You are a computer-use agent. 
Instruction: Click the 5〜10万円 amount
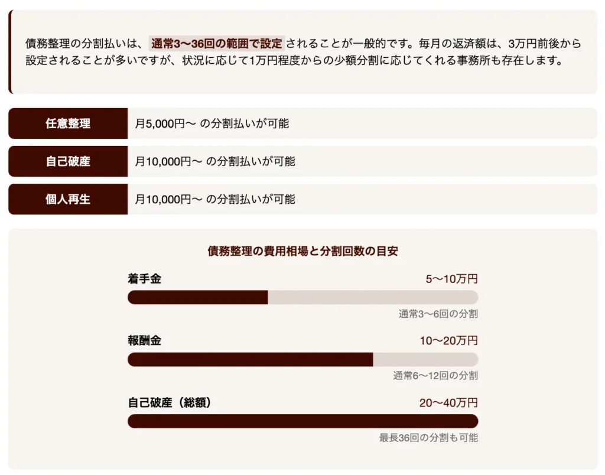tap(451, 279)
